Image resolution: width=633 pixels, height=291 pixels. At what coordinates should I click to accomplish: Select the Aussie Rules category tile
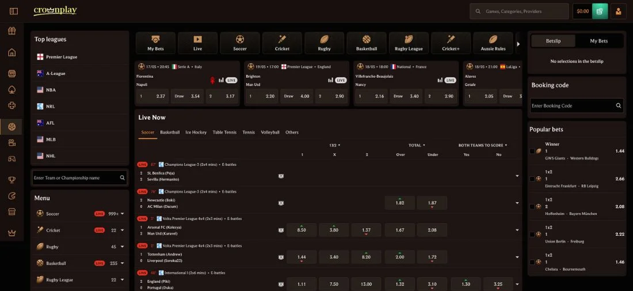pyautogui.click(x=493, y=43)
